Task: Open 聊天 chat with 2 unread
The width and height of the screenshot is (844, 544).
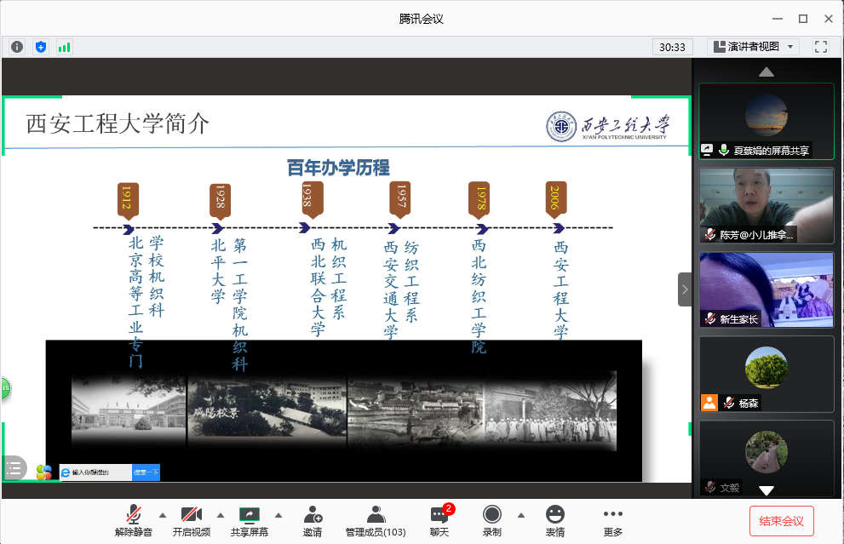Action: tap(439, 520)
